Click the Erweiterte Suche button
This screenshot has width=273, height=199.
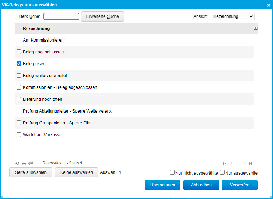pos(102,16)
